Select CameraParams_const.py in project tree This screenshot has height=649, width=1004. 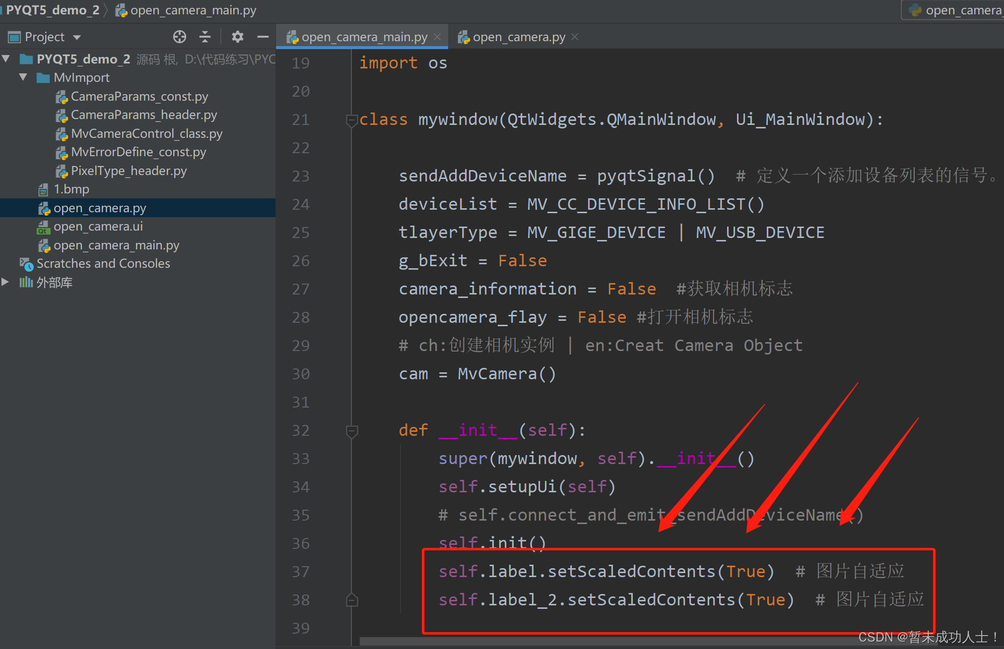tap(139, 97)
